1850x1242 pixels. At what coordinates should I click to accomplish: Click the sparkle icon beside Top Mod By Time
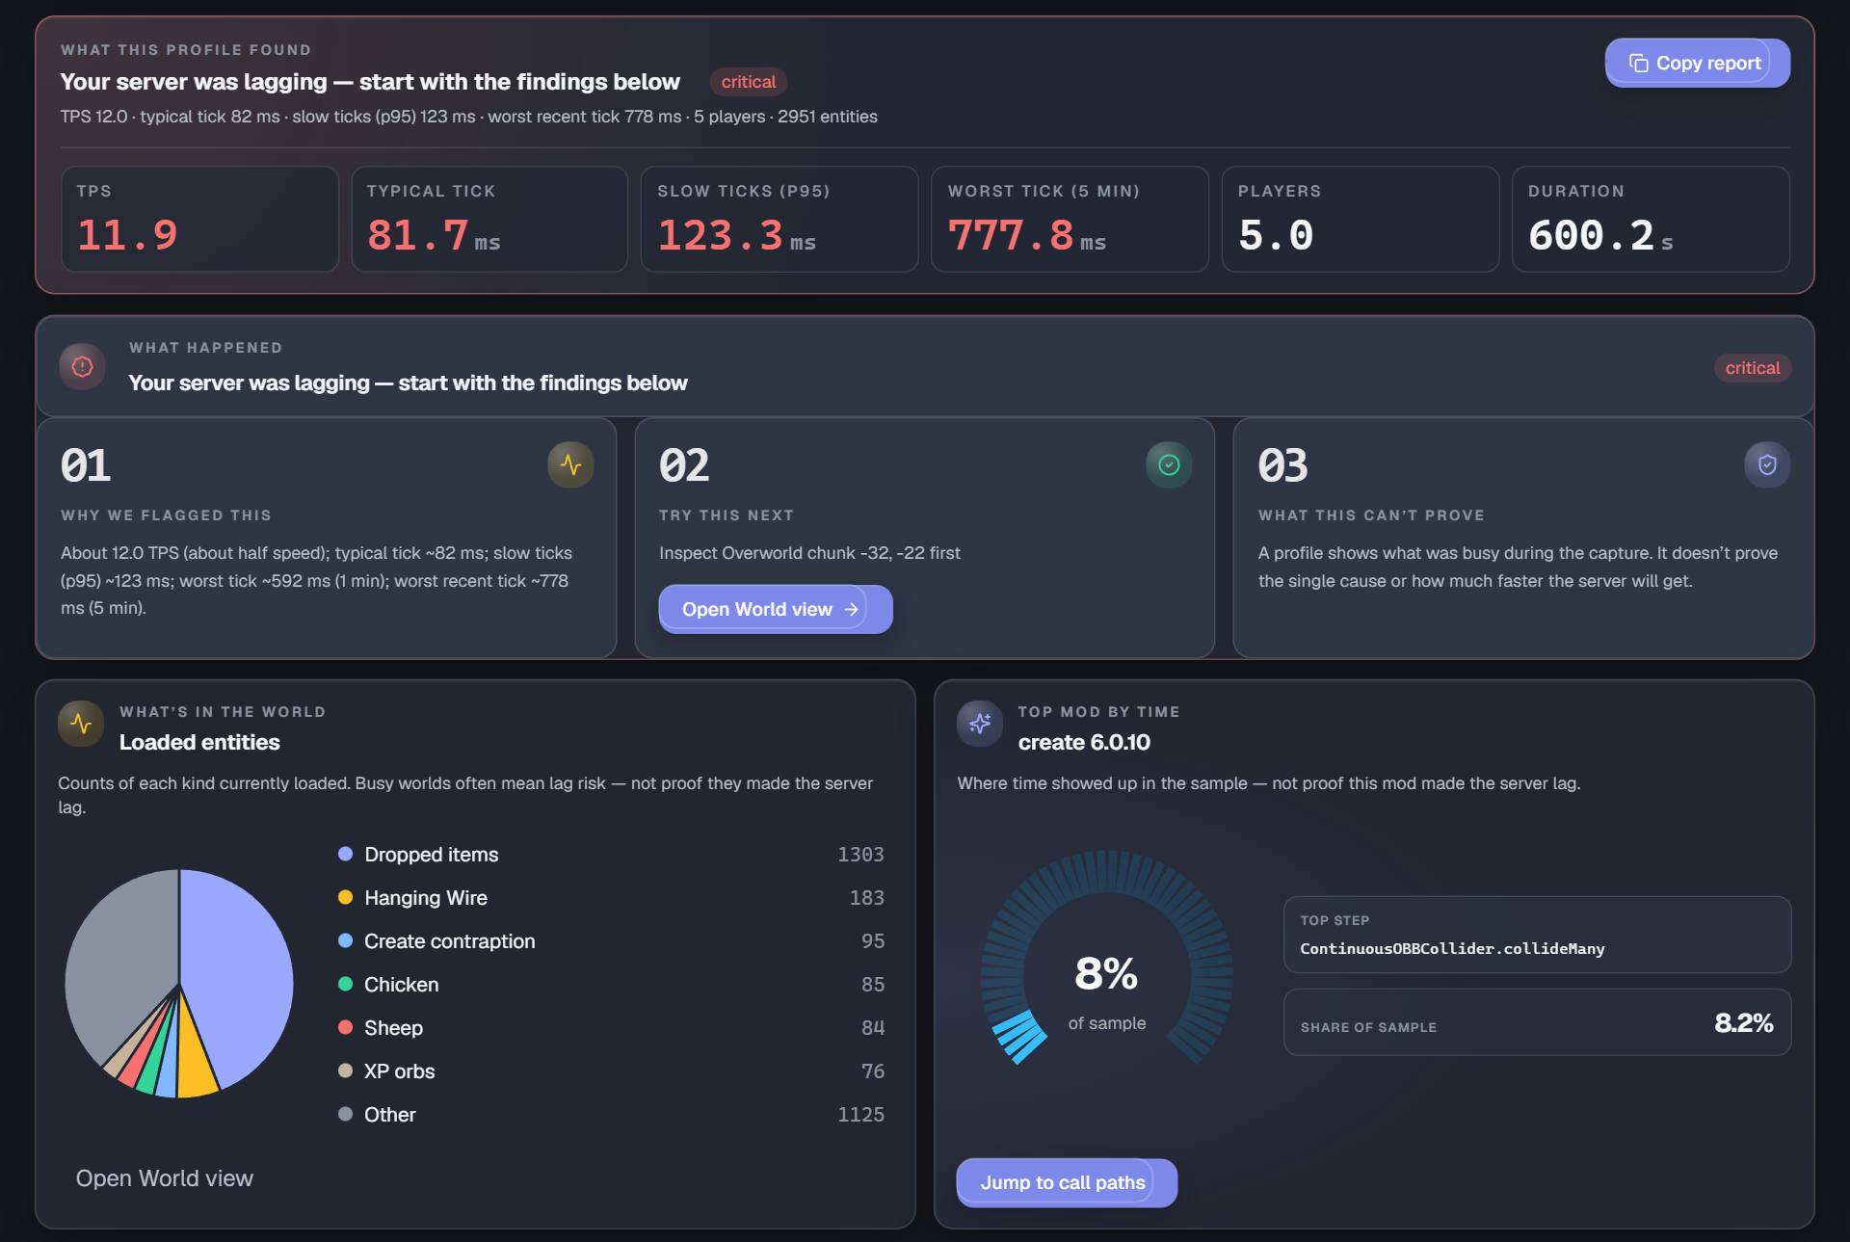(980, 724)
